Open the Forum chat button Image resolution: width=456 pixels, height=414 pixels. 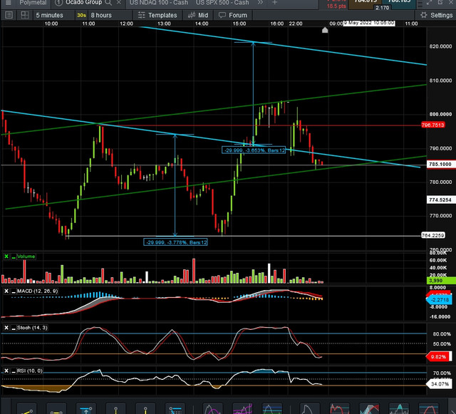click(233, 15)
